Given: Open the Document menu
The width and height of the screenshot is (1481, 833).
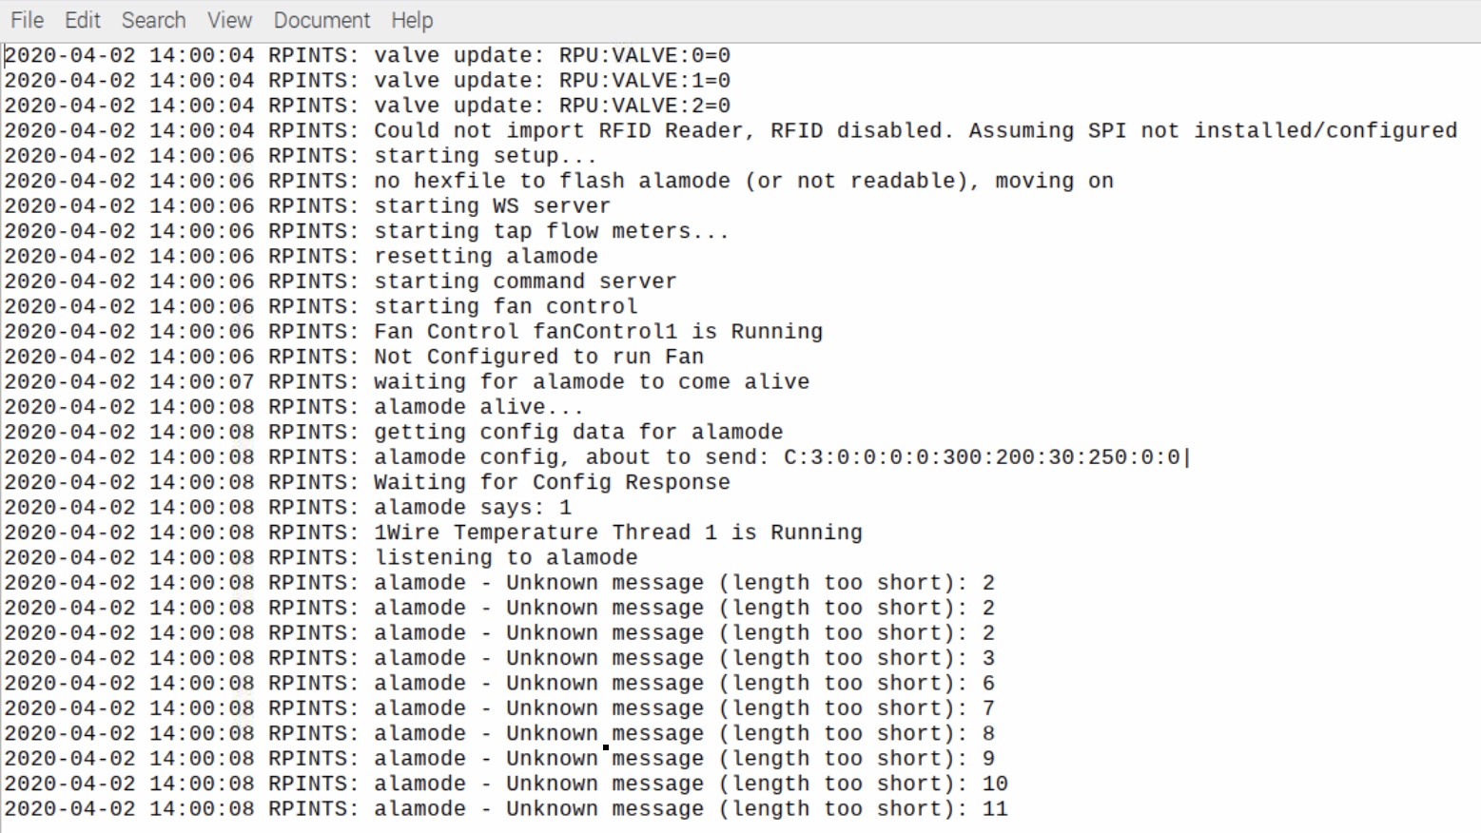Looking at the screenshot, I should coord(322,20).
